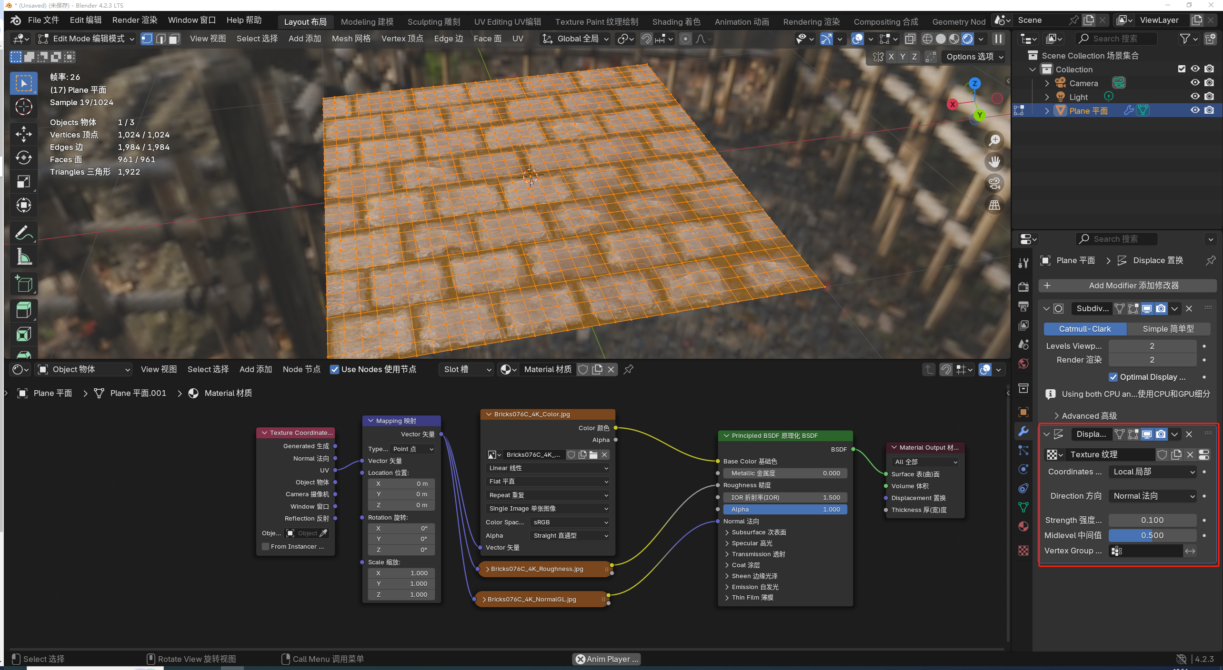The height and width of the screenshot is (670, 1223).
Task: Click the zoom magnifier viewport gizmo
Action: (994, 140)
